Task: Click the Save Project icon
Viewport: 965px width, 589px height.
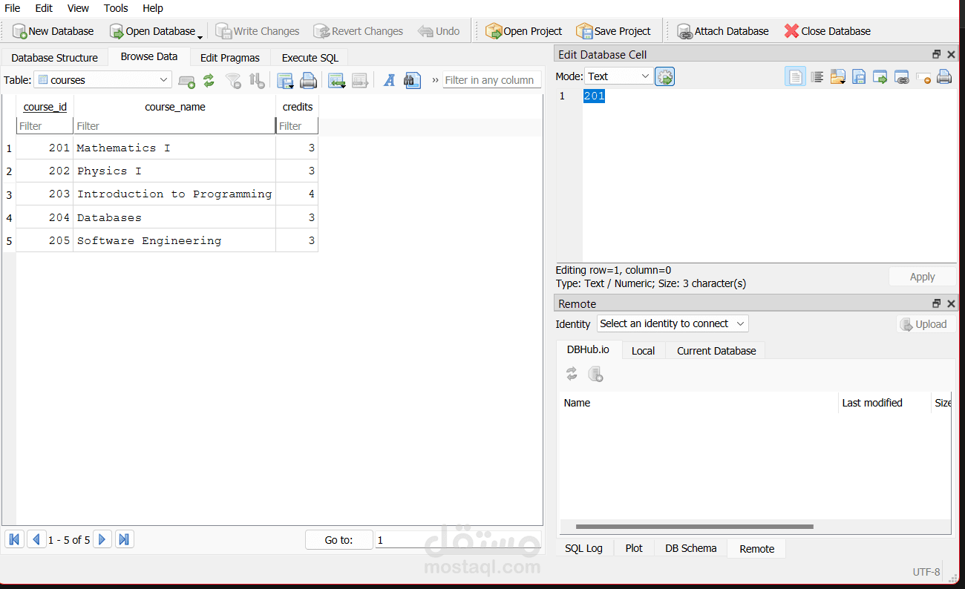Action: point(585,31)
